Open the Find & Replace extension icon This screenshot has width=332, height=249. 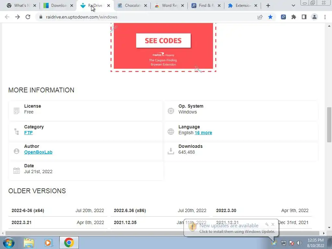pos(283,17)
